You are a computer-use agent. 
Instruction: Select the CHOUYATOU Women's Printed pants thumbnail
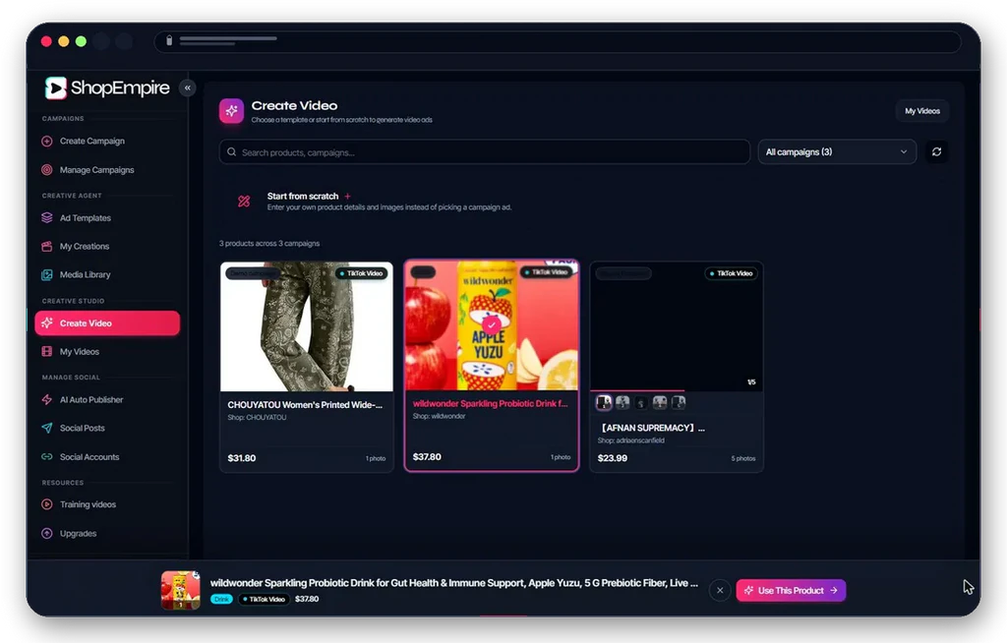(307, 326)
